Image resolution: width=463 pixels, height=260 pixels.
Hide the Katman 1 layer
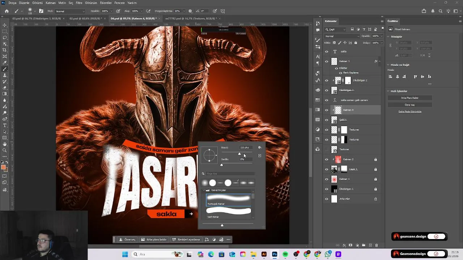pyautogui.click(x=327, y=179)
